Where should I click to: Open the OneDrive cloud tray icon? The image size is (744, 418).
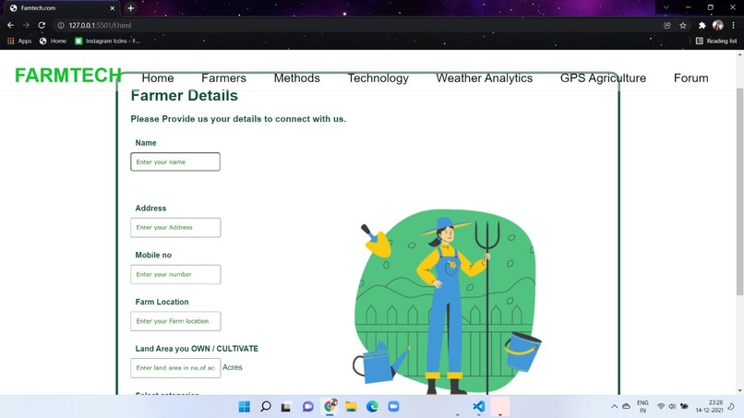pyautogui.click(x=627, y=407)
